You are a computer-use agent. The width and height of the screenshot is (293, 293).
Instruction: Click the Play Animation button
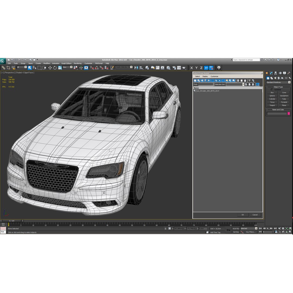(x=268, y=228)
